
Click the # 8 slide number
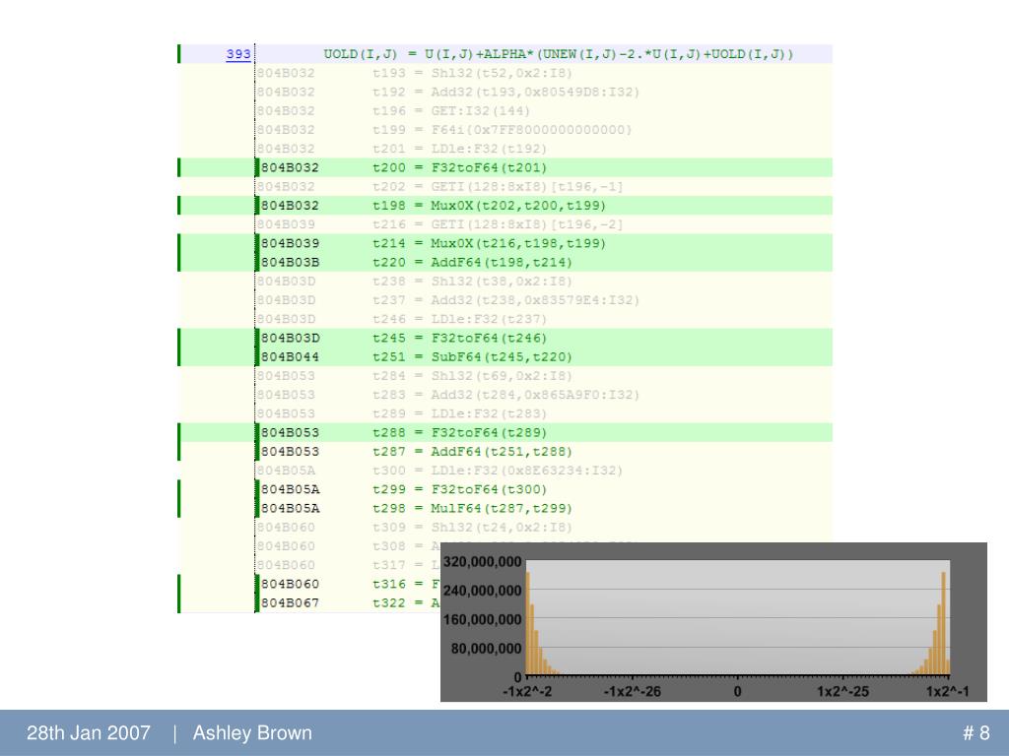pos(975,733)
